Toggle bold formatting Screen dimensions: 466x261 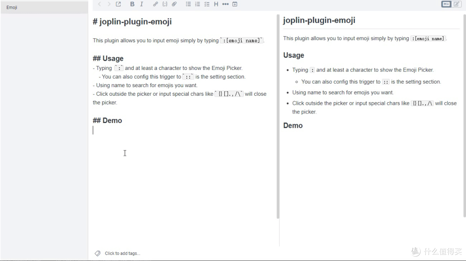click(132, 4)
